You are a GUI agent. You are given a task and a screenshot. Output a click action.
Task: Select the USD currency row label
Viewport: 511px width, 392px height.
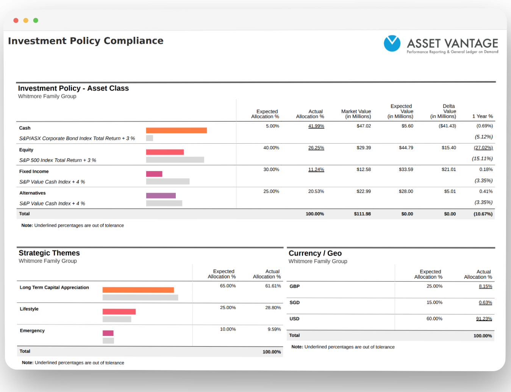[294, 319]
